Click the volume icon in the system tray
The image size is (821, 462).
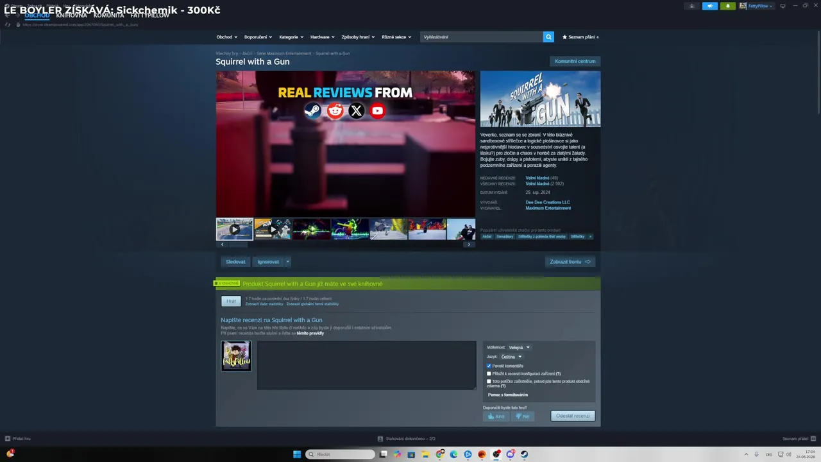(788, 454)
